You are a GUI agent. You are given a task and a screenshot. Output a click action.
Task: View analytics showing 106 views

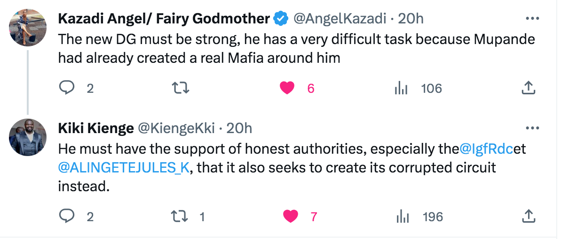click(418, 88)
